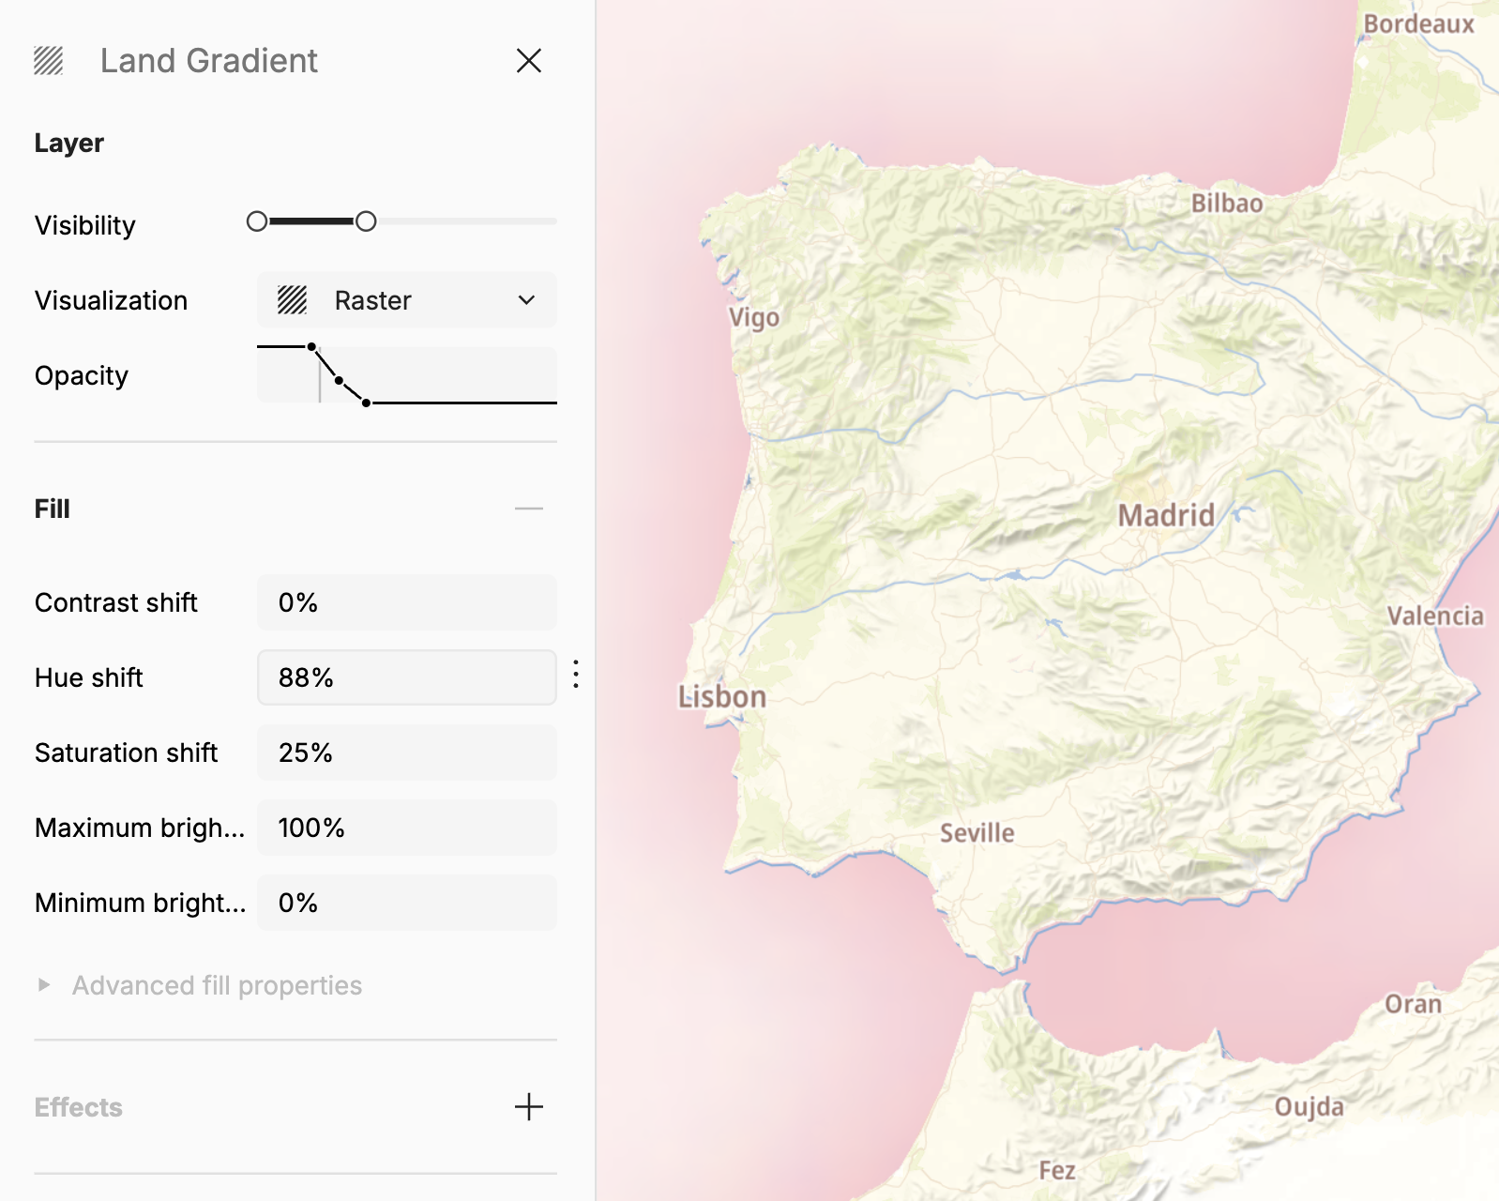1499x1201 pixels.
Task: Click the Opacity curve graph editor
Action: [406, 375]
